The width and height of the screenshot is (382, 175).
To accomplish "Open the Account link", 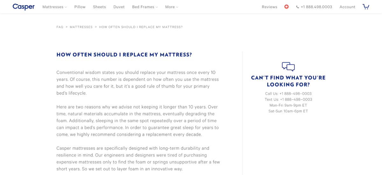I will pyautogui.click(x=347, y=7).
